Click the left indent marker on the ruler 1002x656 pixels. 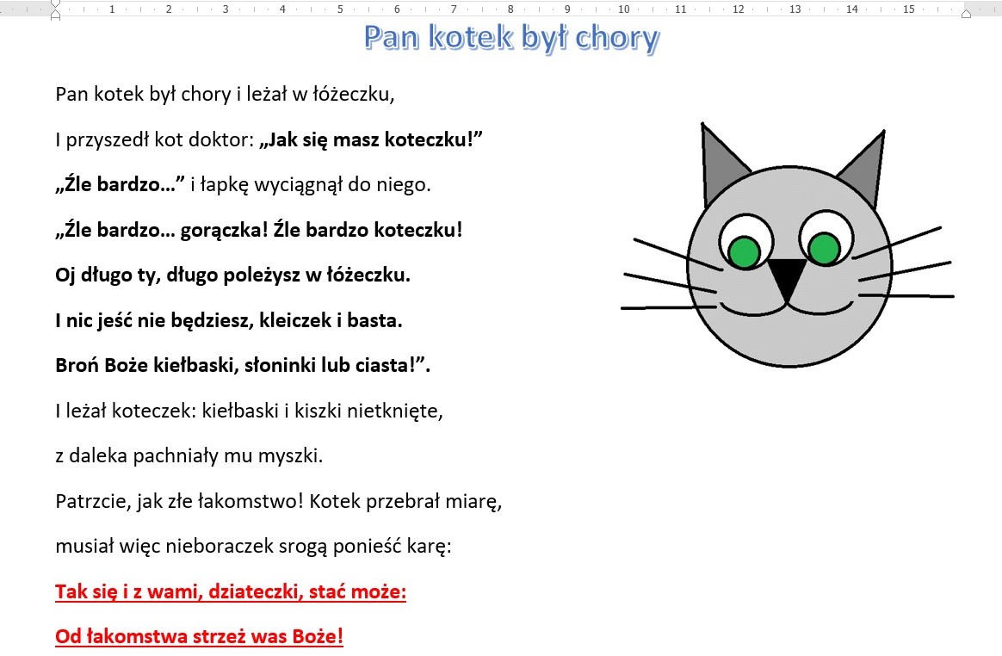pyautogui.click(x=56, y=16)
